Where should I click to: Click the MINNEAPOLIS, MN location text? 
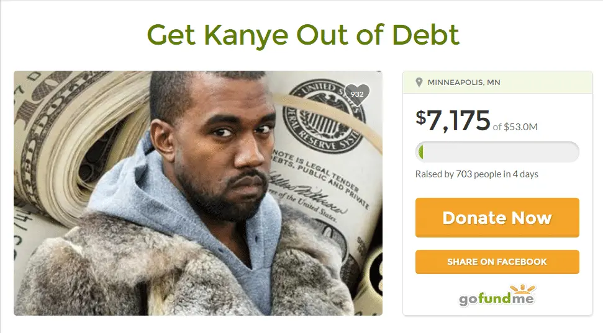pyautogui.click(x=464, y=82)
